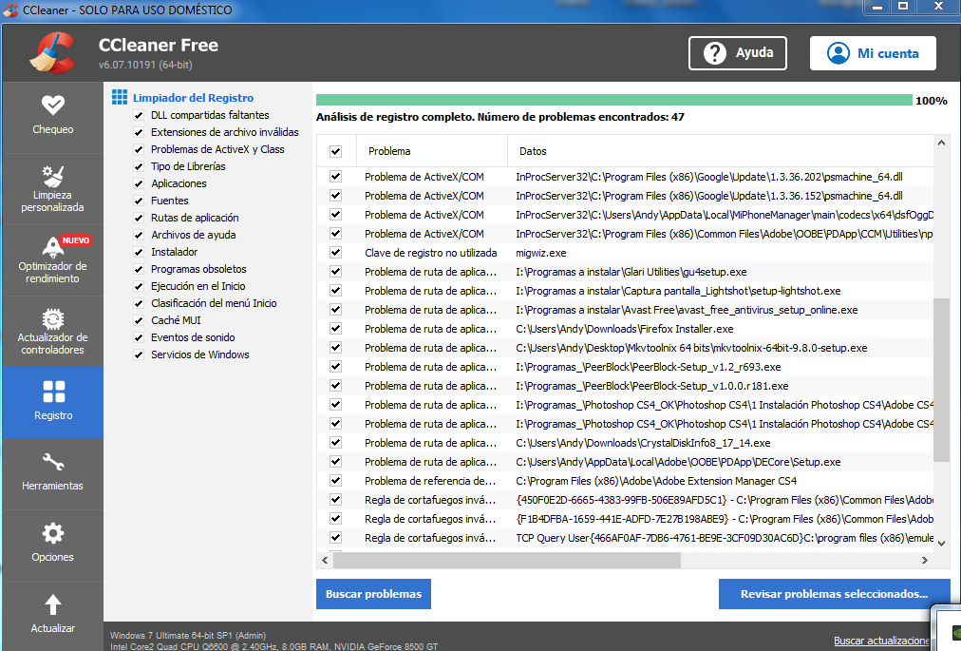Click the question mark help icon
The height and width of the screenshot is (651, 961).
click(x=715, y=53)
